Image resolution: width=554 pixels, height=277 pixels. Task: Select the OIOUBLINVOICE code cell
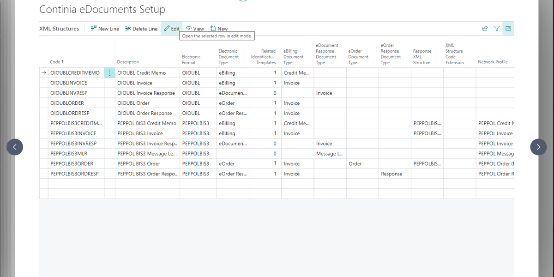point(69,83)
